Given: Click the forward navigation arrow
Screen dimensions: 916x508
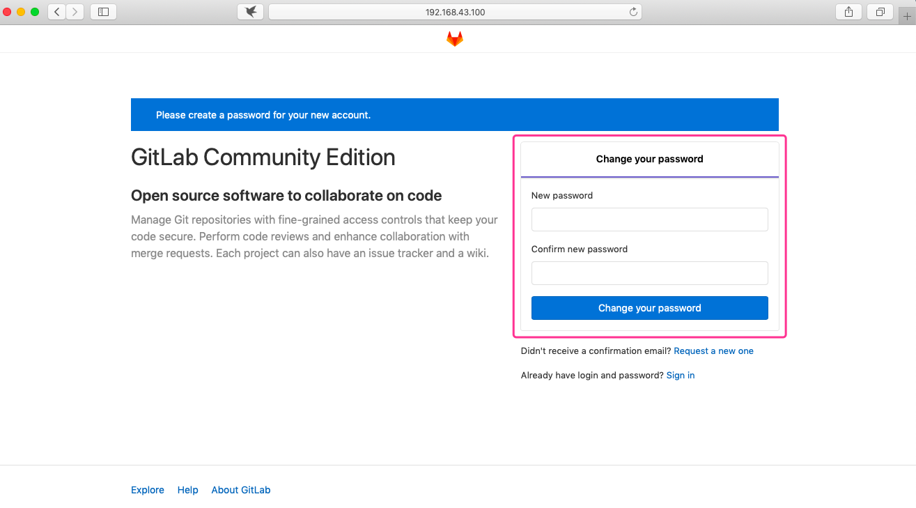Looking at the screenshot, I should (75, 11).
